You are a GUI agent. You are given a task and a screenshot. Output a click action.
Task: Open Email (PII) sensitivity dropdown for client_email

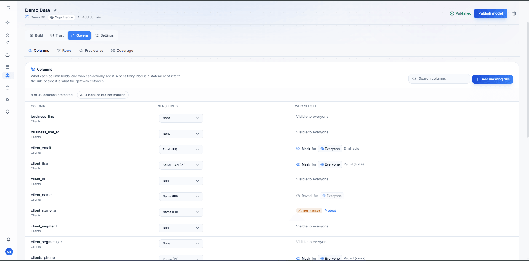pos(181,150)
